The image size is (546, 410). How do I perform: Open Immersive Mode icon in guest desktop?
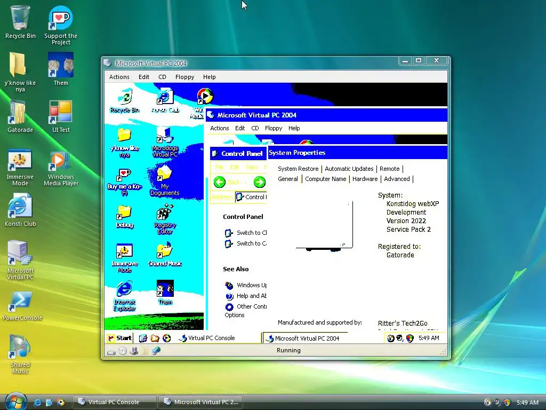click(125, 258)
